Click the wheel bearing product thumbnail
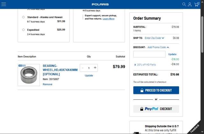Screen dimensions: 204x134 (29, 75)
